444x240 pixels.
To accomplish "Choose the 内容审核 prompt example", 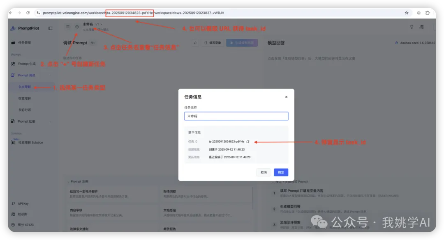I will coord(112,213).
